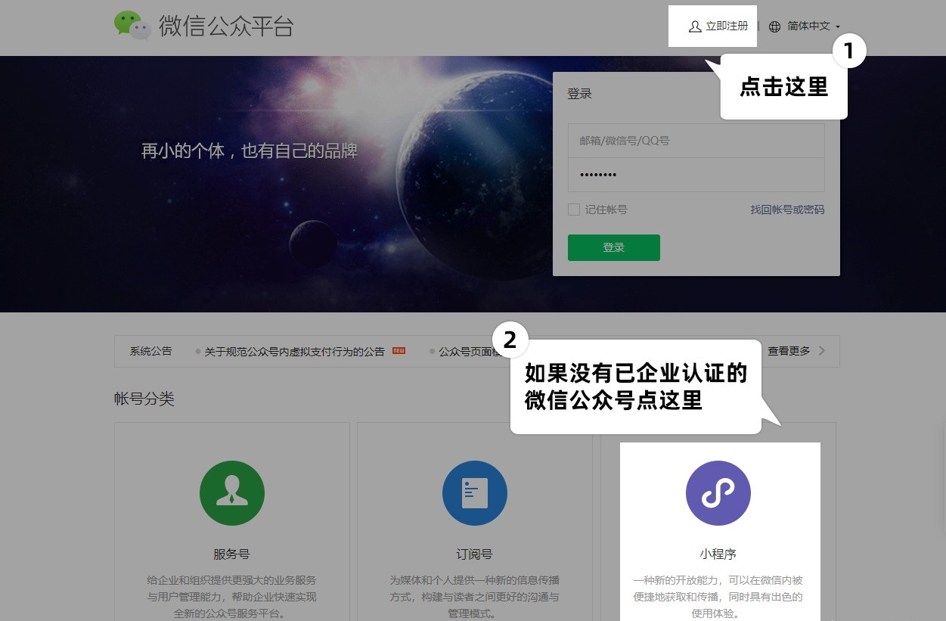Click the arrow beside 查看更多
946x621 pixels.
pos(822,351)
